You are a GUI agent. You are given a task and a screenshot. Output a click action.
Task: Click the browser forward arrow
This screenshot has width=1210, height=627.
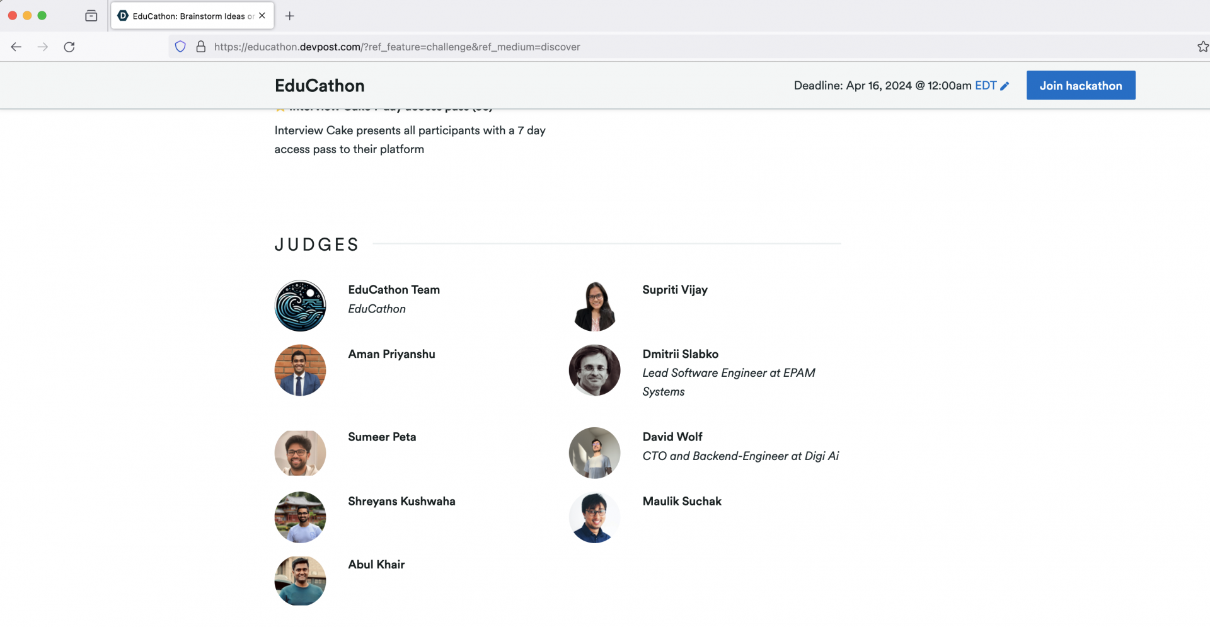pos(43,47)
